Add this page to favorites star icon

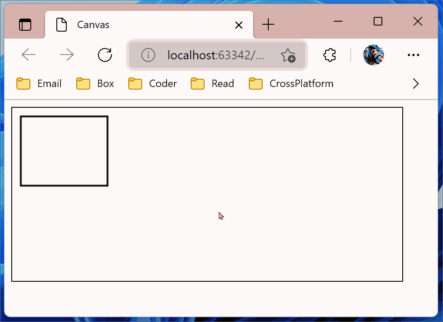288,55
